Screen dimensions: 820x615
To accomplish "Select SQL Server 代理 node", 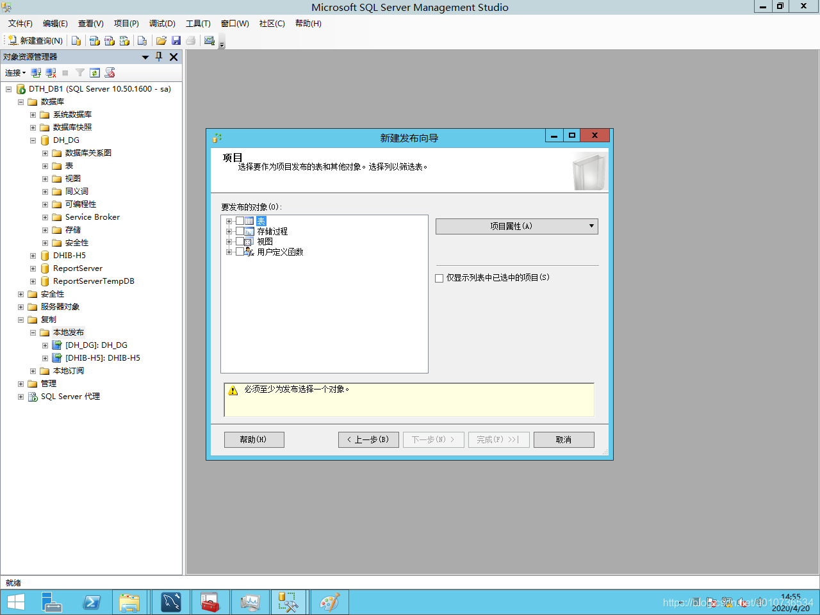I will 70,397.
